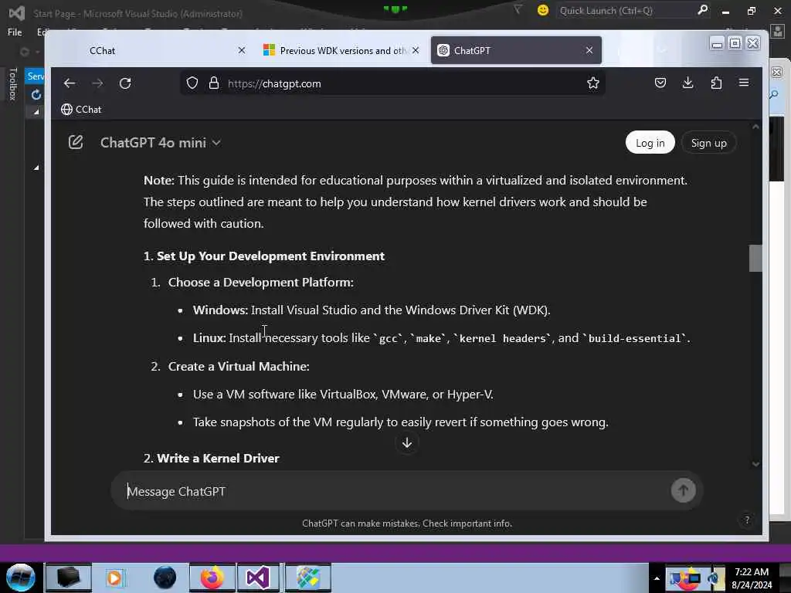791x593 pixels.
Task: Click Visual Studio notifications filter icon
Action: [x=518, y=9]
